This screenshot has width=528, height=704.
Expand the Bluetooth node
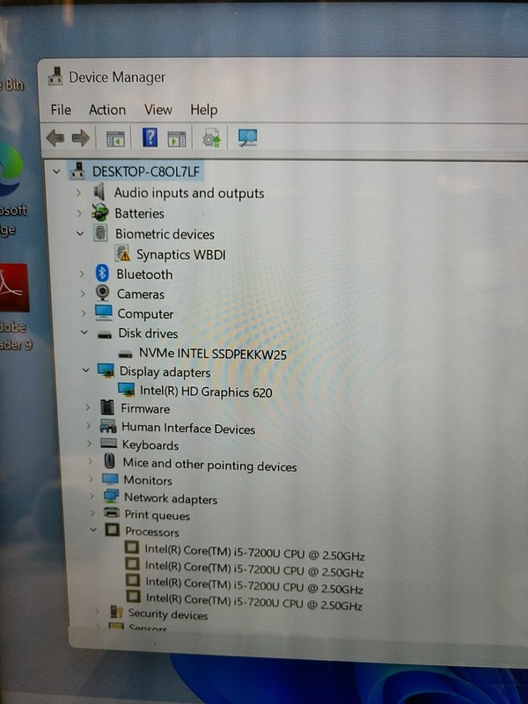click(x=82, y=274)
